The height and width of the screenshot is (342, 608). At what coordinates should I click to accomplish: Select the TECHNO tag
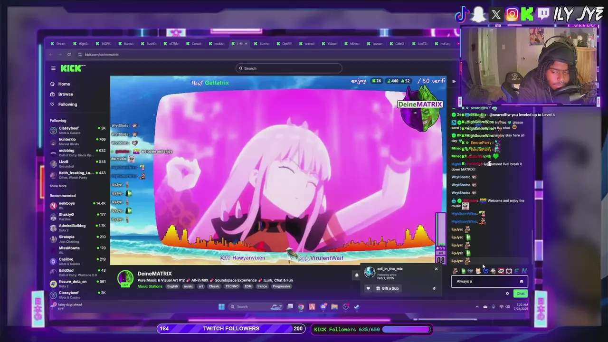click(x=232, y=286)
